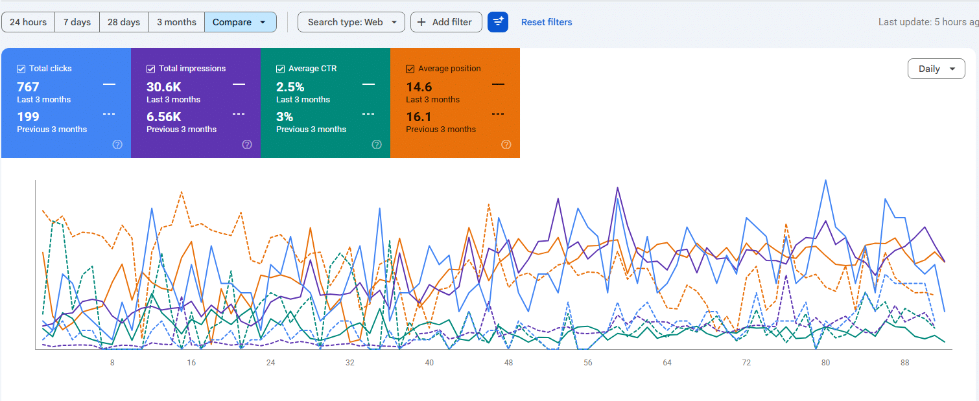Viewport: 979px width, 401px height.
Task: Click the dashed line legend on Total clicks
Action: pyautogui.click(x=109, y=114)
